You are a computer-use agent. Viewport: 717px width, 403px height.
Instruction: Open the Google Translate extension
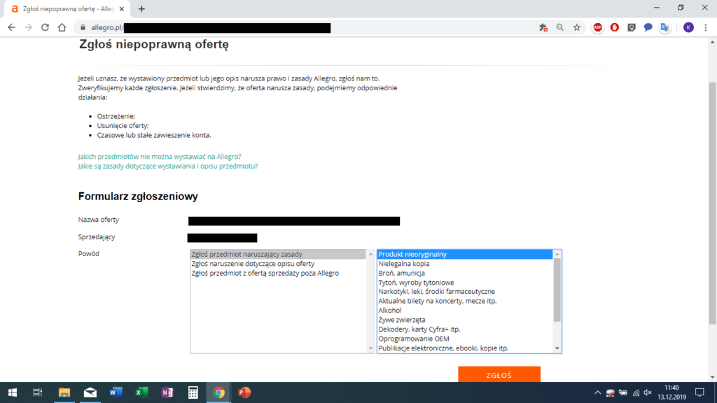tap(664, 27)
